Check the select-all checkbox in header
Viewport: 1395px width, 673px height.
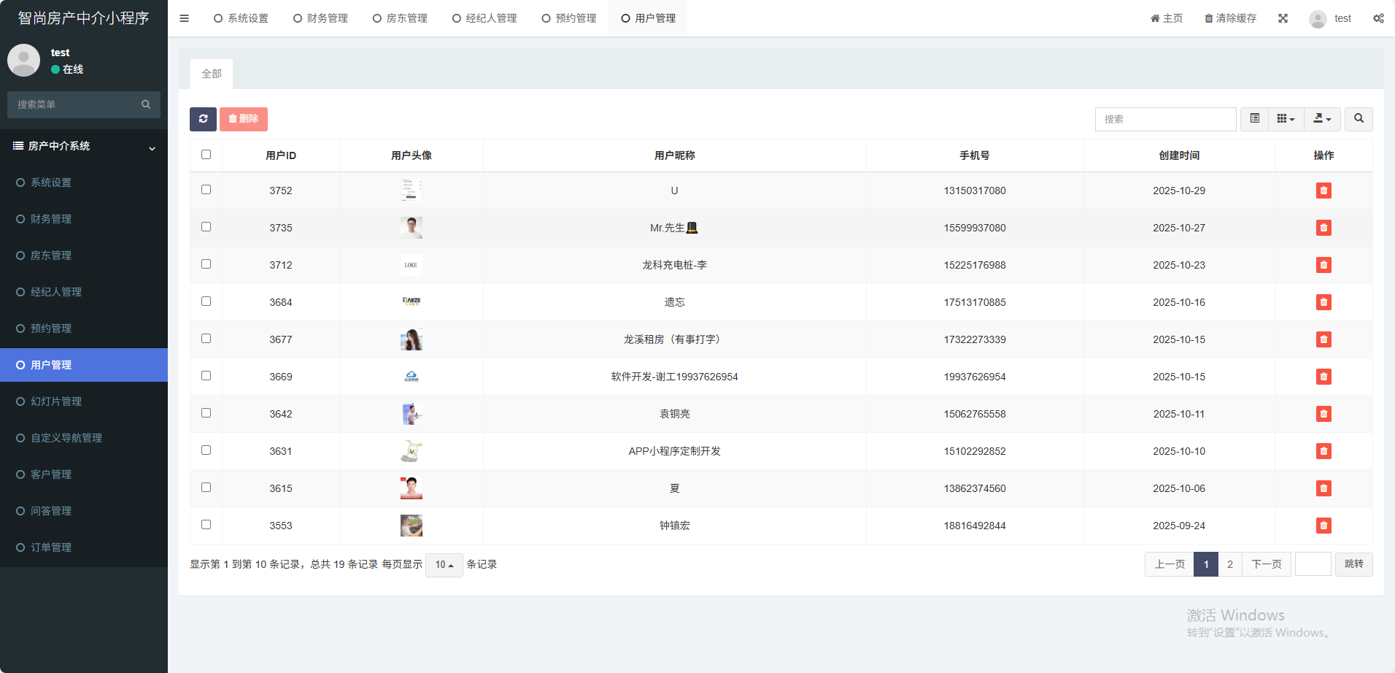[206, 155]
